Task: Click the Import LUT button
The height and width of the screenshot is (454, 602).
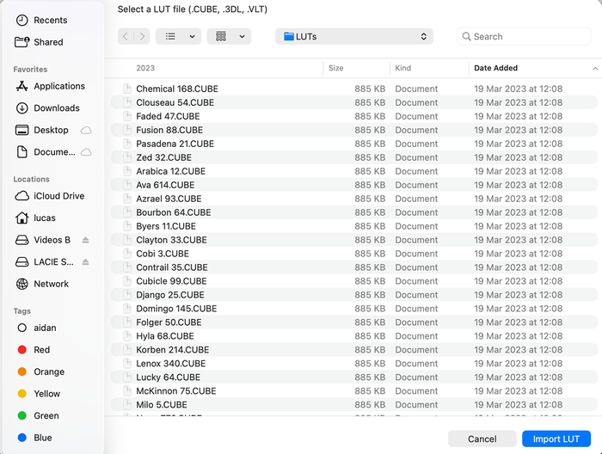Action: [x=556, y=439]
